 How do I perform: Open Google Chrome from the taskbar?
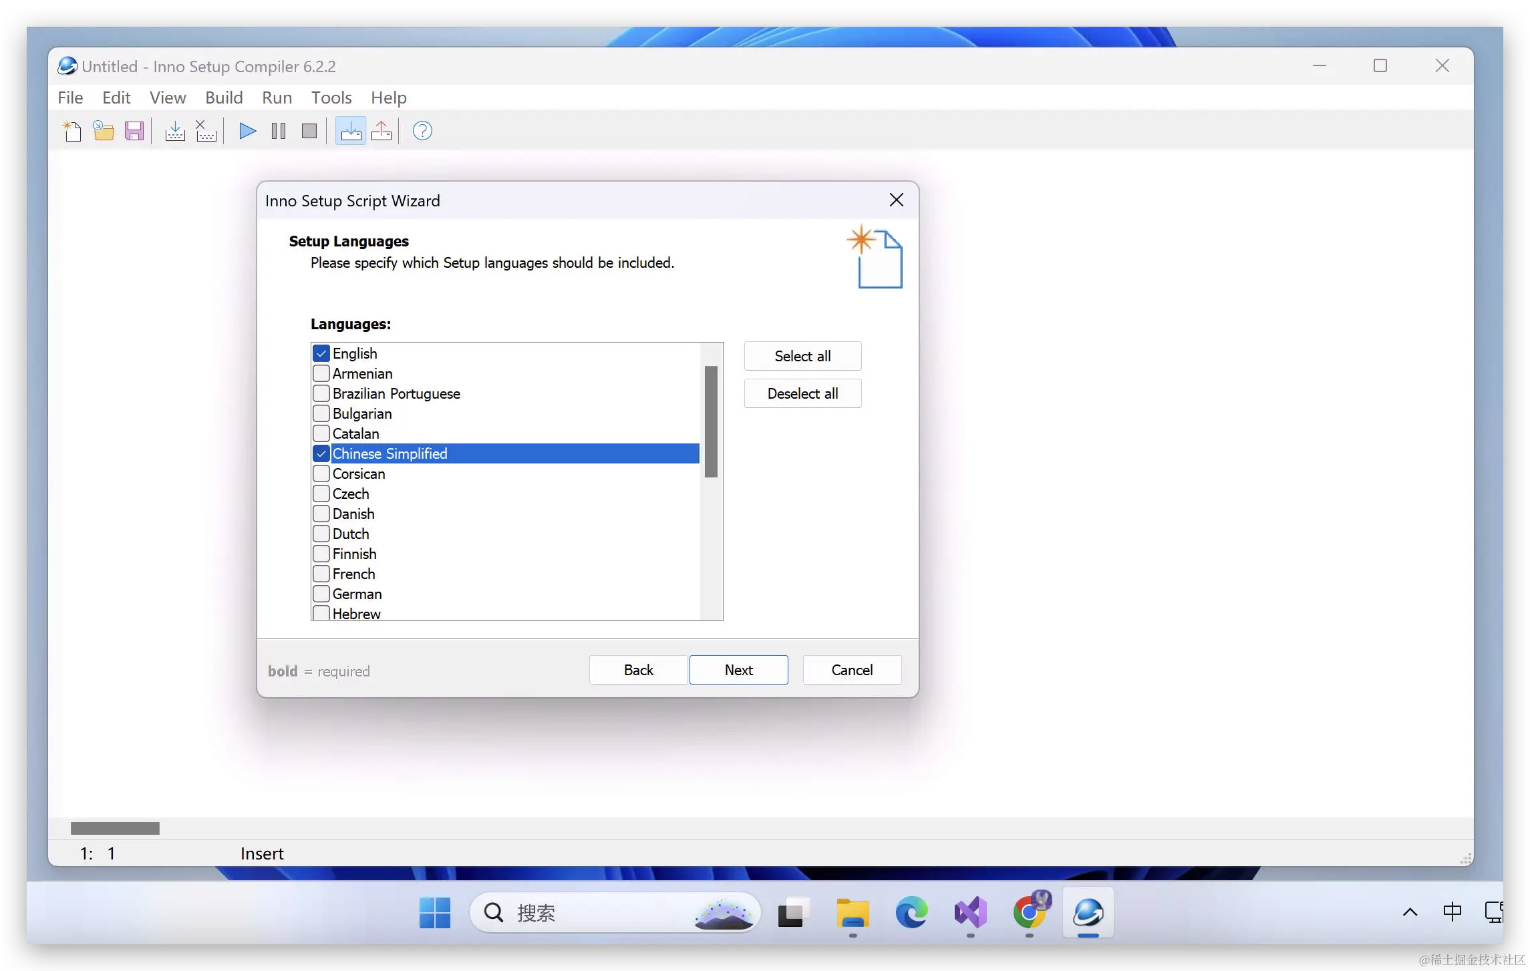click(x=1030, y=912)
